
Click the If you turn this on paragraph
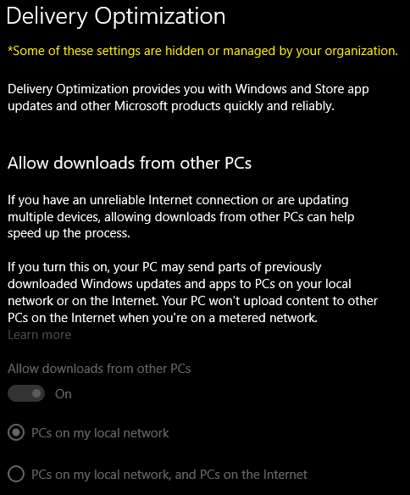coord(192,292)
